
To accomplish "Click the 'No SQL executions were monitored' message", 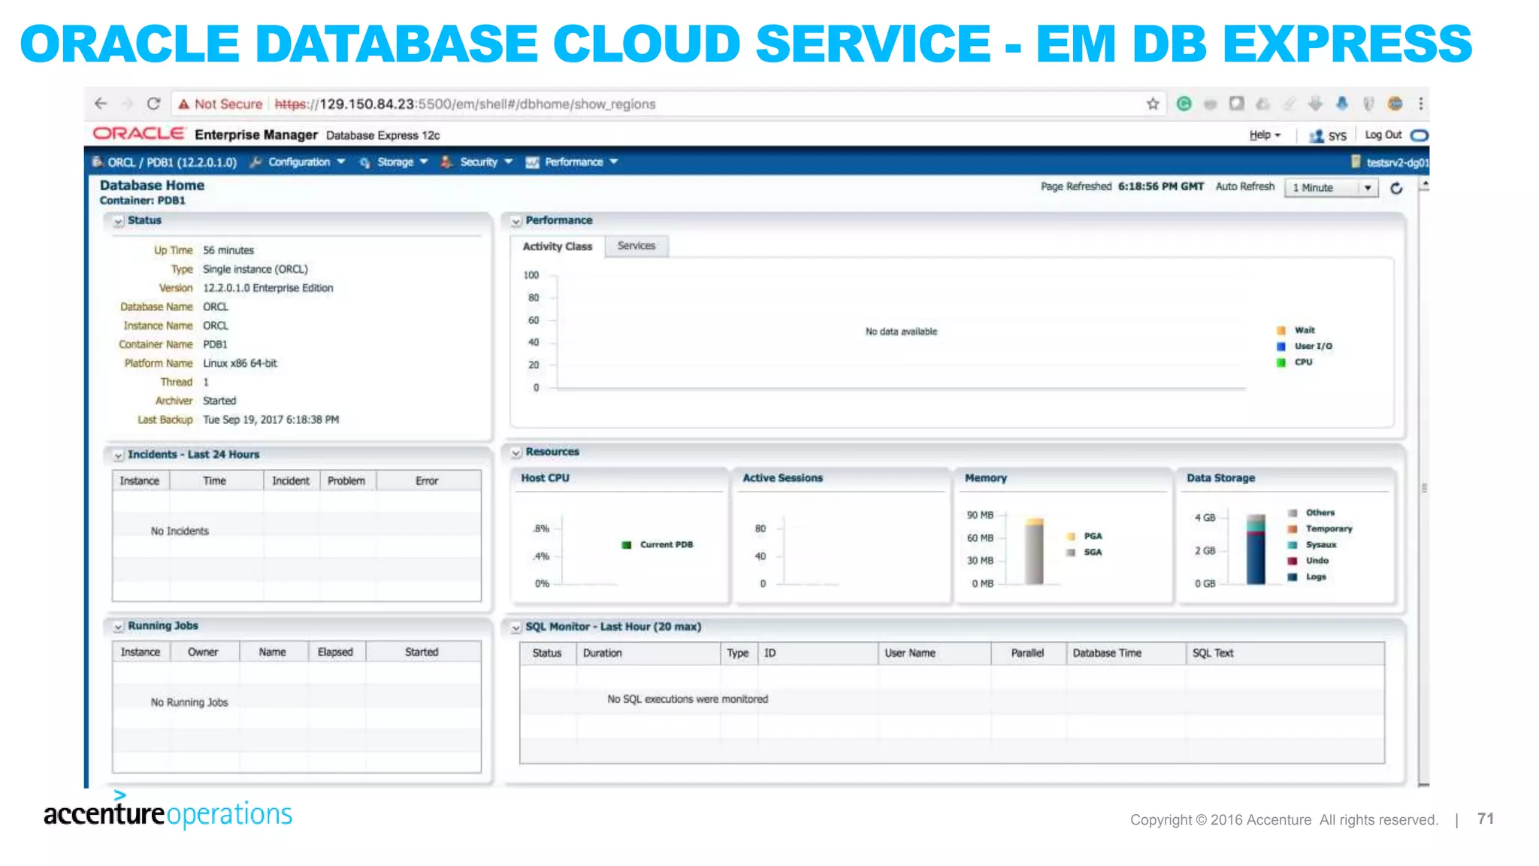I will click(688, 699).
